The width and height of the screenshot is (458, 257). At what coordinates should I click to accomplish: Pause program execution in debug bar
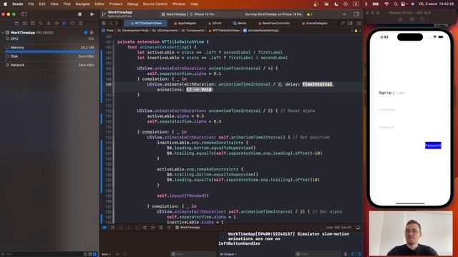[113, 227]
